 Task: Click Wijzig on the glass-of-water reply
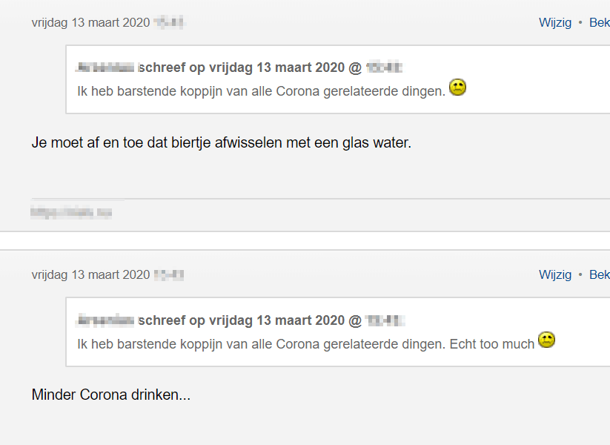coord(555,22)
